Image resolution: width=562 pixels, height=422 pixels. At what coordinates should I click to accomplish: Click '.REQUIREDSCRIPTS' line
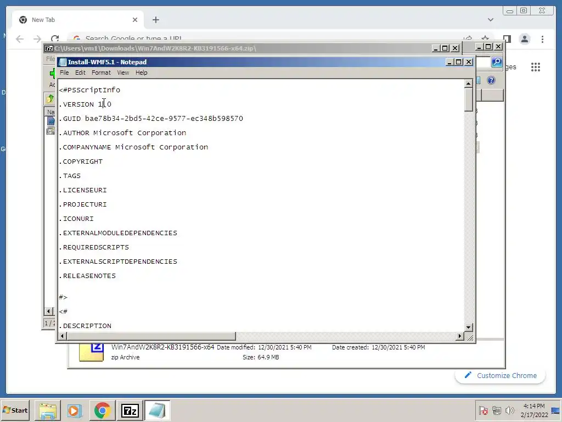click(x=94, y=248)
